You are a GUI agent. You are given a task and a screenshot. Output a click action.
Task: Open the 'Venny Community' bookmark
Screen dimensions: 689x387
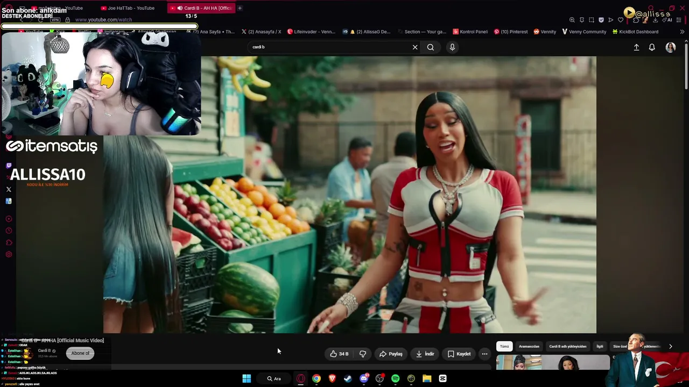point(584,32)
